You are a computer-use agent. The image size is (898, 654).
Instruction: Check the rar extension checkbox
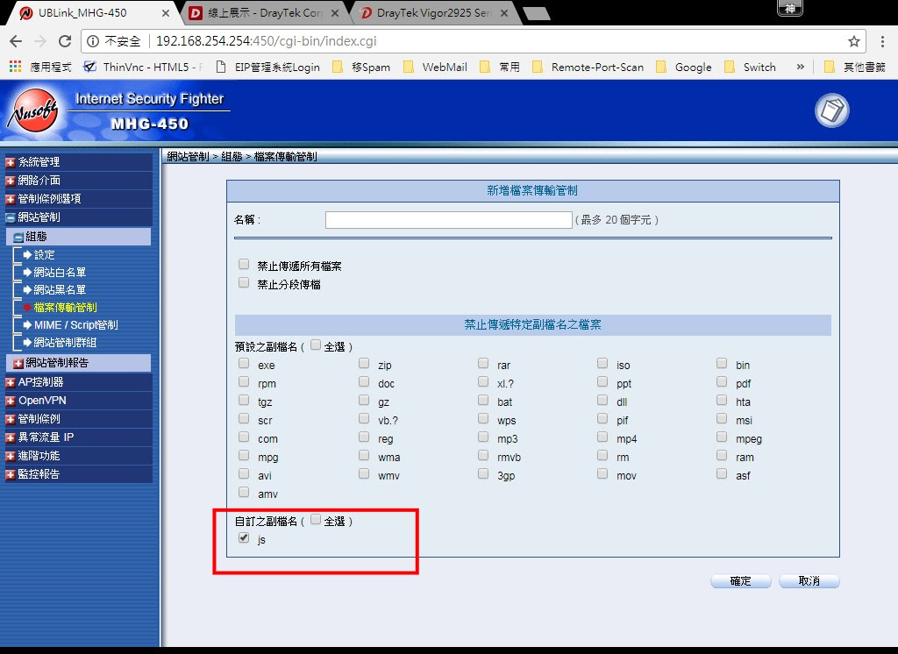tap(483, 363)
